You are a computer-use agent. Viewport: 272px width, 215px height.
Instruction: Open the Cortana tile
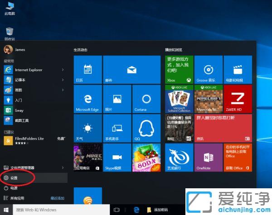tap(146, 99)
